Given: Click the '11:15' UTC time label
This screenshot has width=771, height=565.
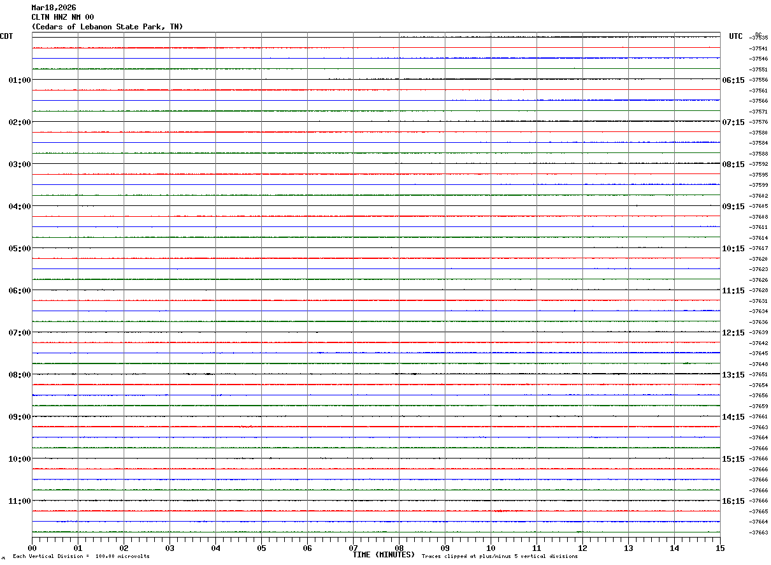Looking at the screenshot, I should 733,291.
